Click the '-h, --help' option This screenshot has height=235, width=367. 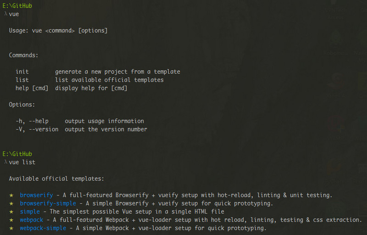pos(32,121)
